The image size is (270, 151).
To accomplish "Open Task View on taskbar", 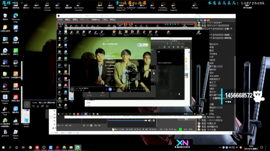I will 23,147.
